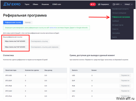Click the Валютная пара column header
136x101 pixels.
click(x=11, y=70)
